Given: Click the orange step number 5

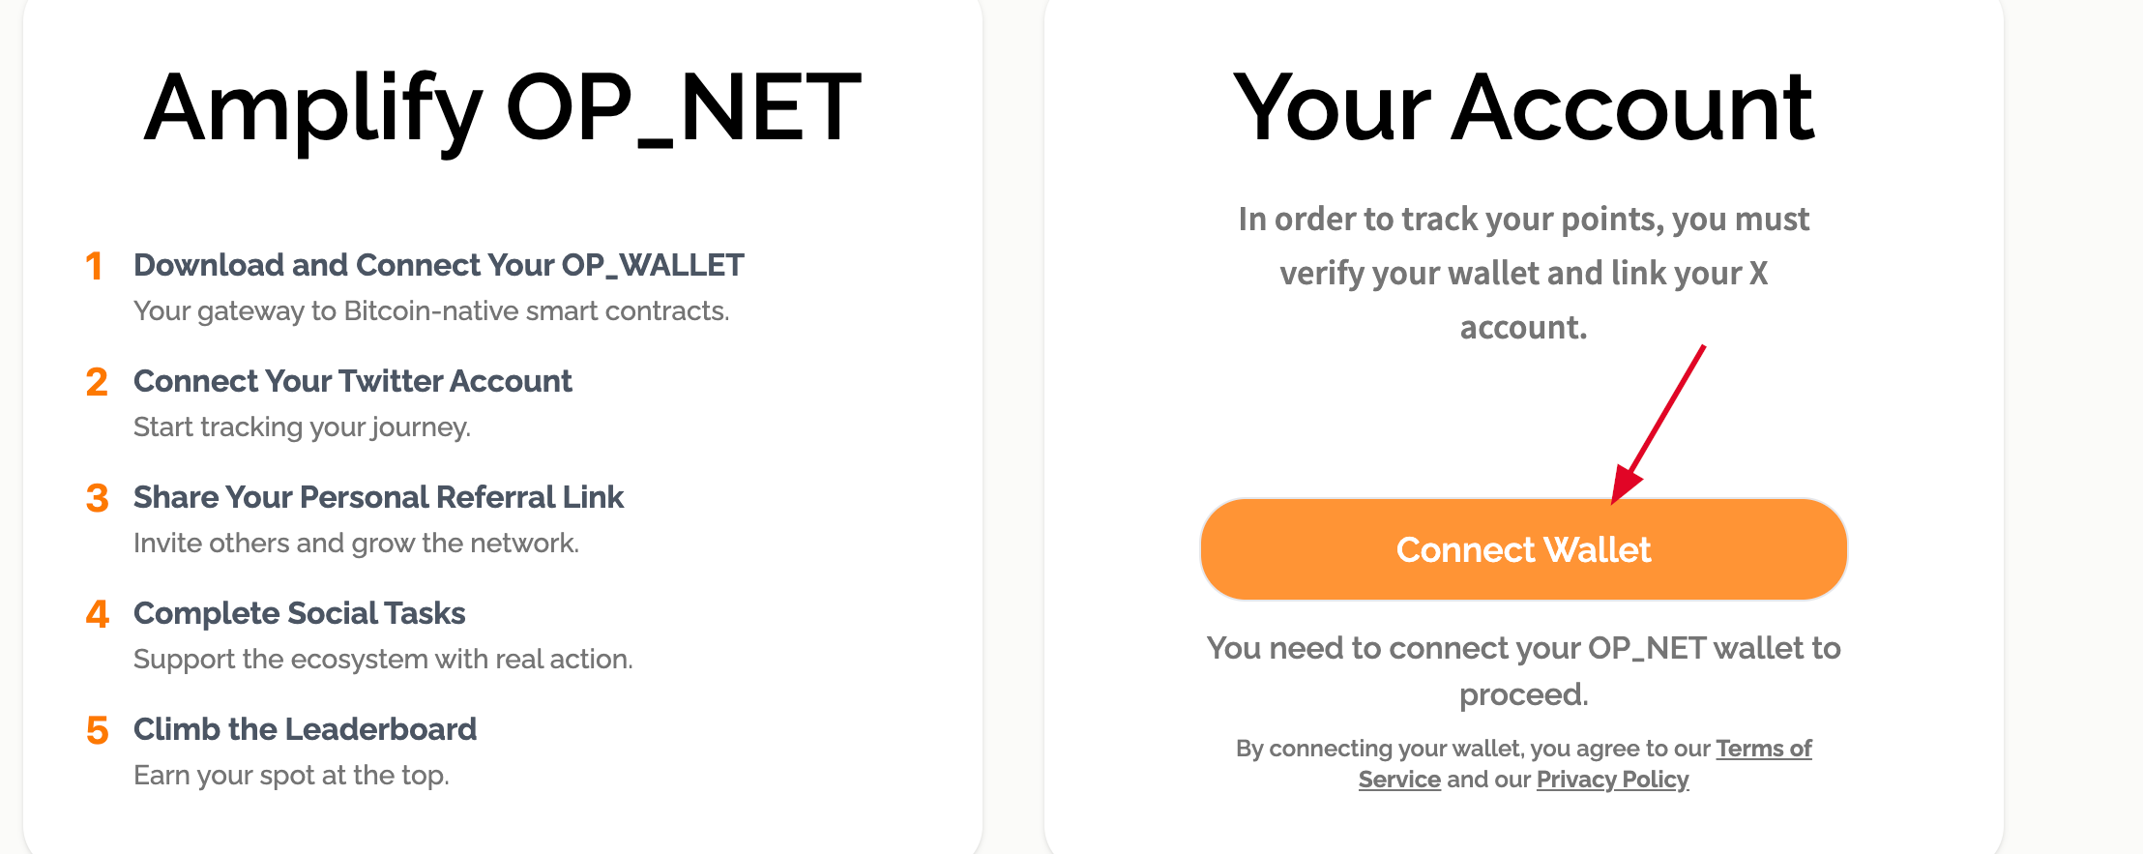Looking at the screenshot, I should point(97,730).
